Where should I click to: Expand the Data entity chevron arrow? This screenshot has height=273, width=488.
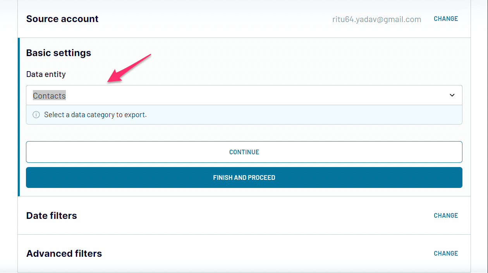pos(452,95)
